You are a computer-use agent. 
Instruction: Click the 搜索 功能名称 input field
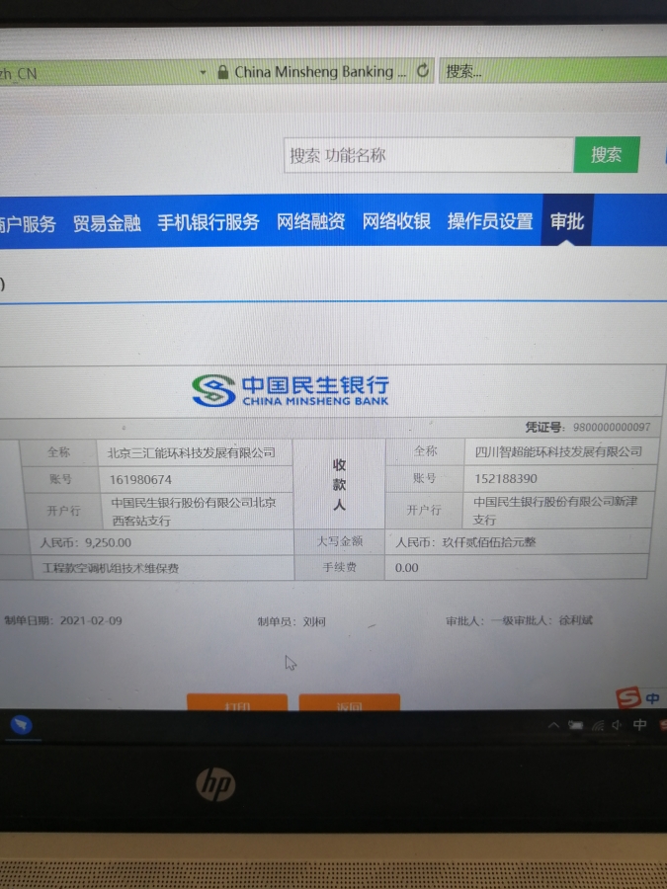coord(429,155)
